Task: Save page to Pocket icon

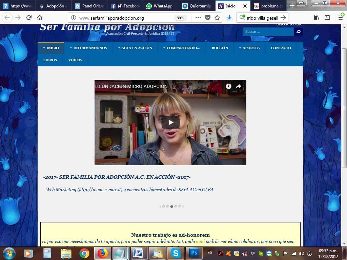Action: [x=208, y=18]
